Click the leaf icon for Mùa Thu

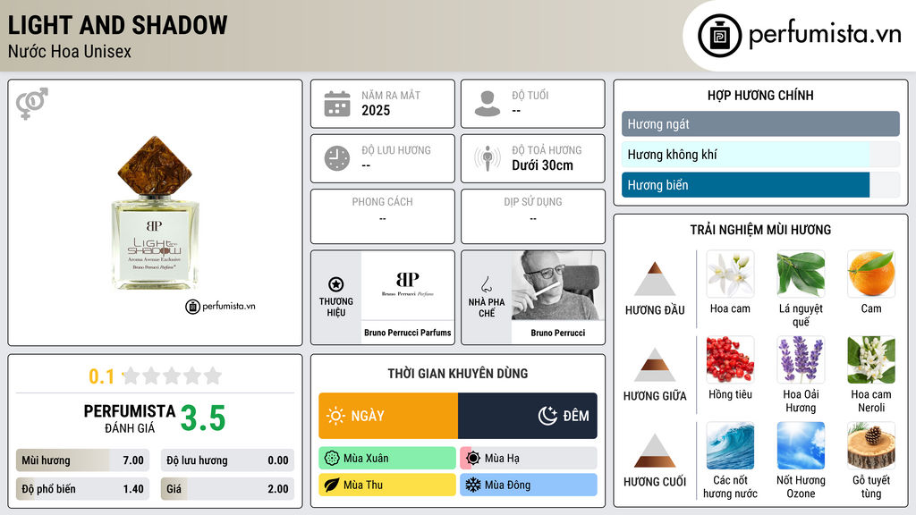coord(332,485)
